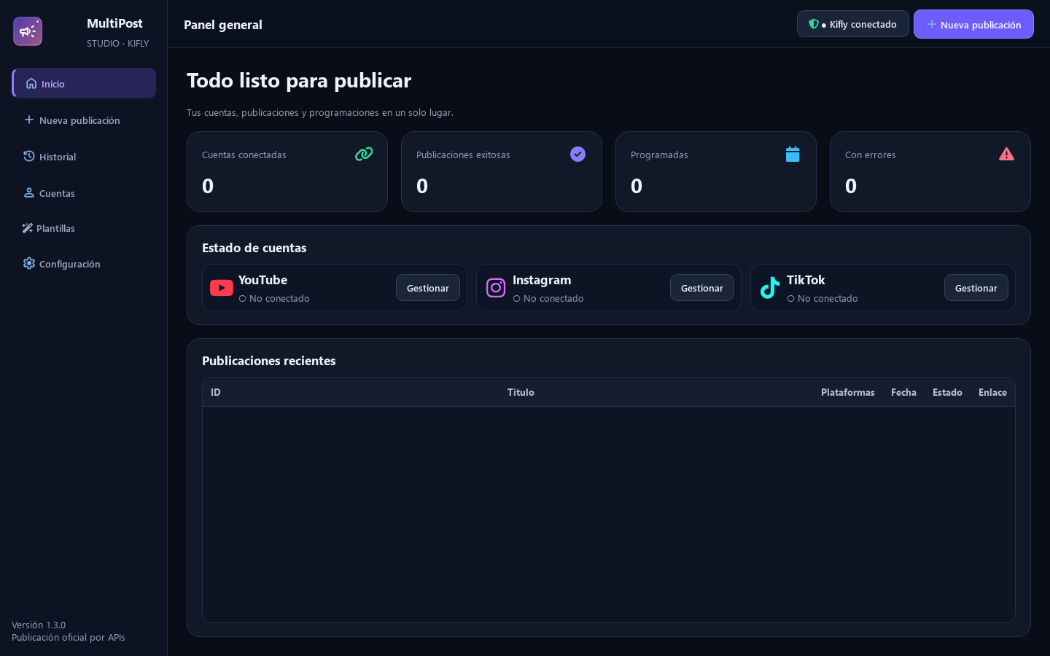Viewport: 1050px width, 656px height.
Task: Click Gestionar for YouTube
Action: coord(428,288)
